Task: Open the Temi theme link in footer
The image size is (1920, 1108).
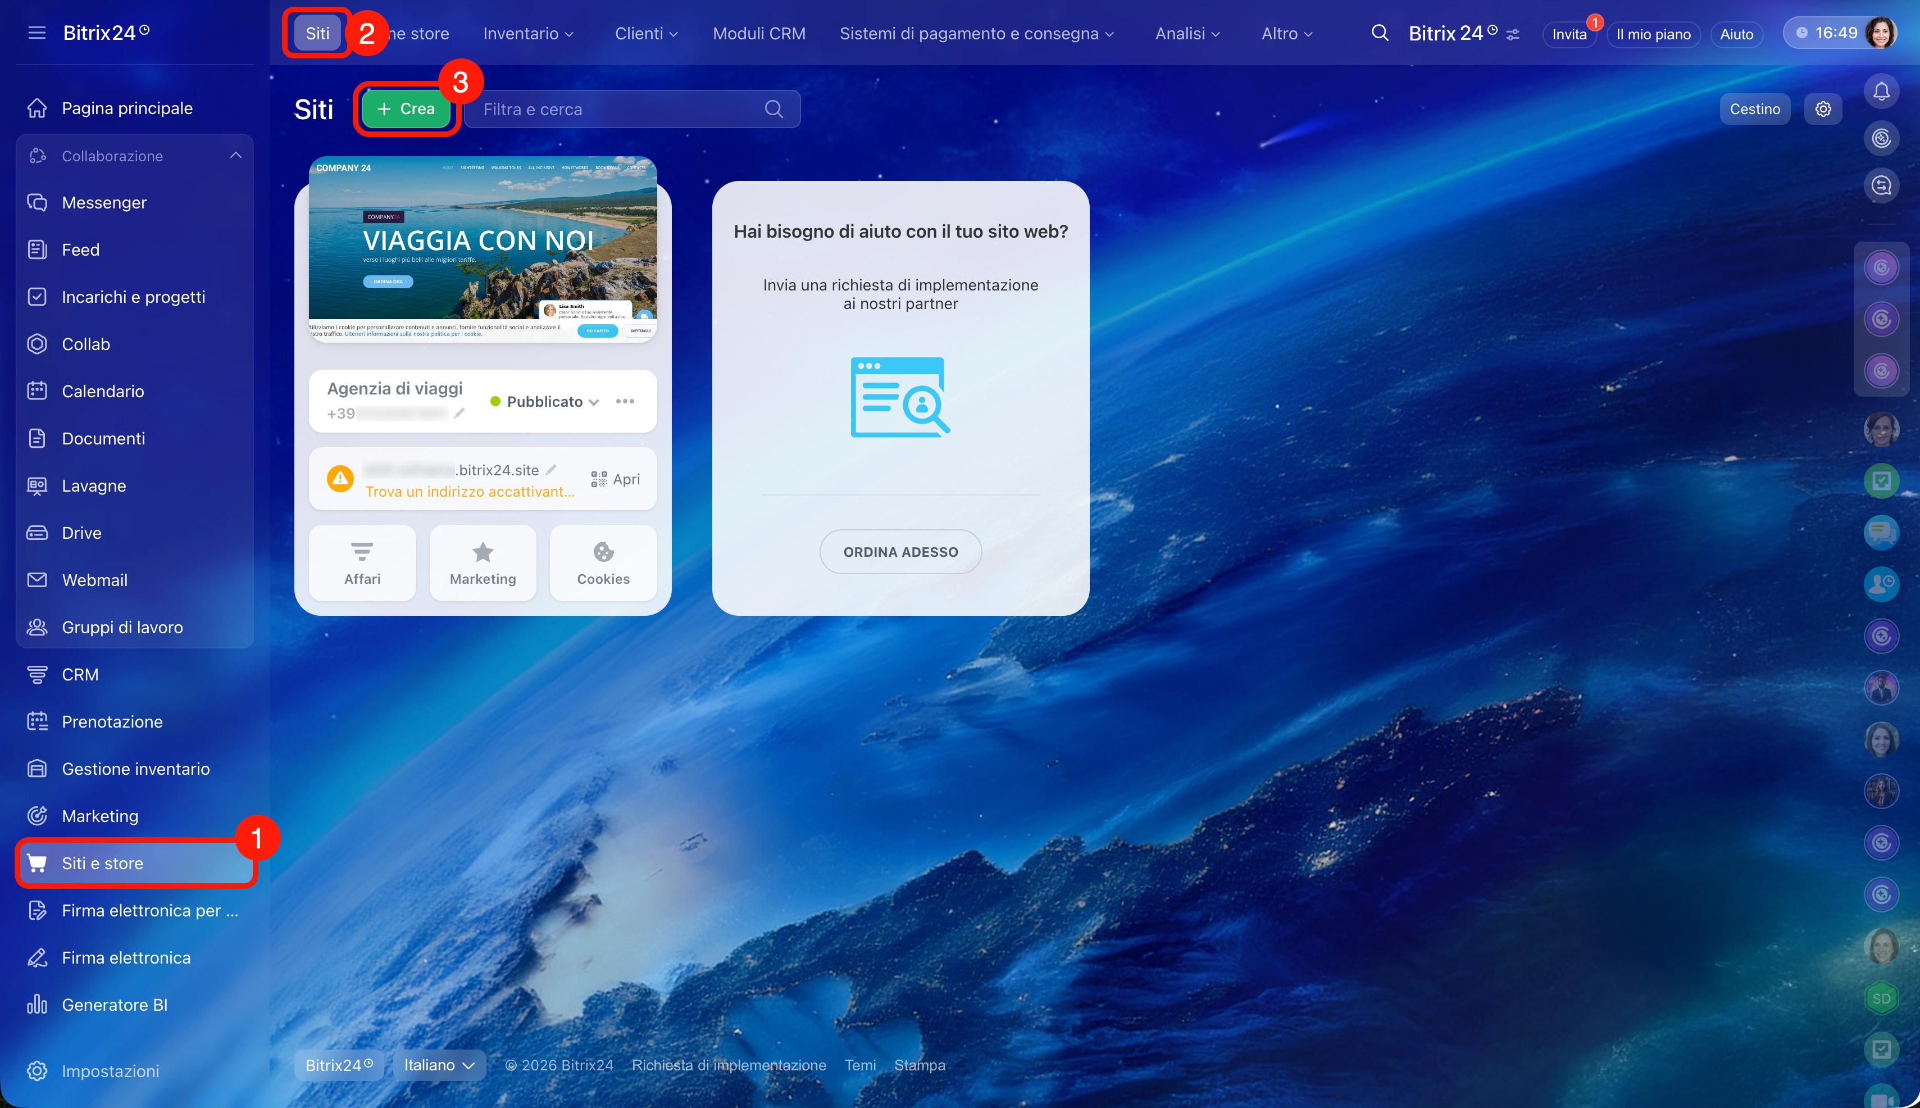Action: tap(859, 1065)
